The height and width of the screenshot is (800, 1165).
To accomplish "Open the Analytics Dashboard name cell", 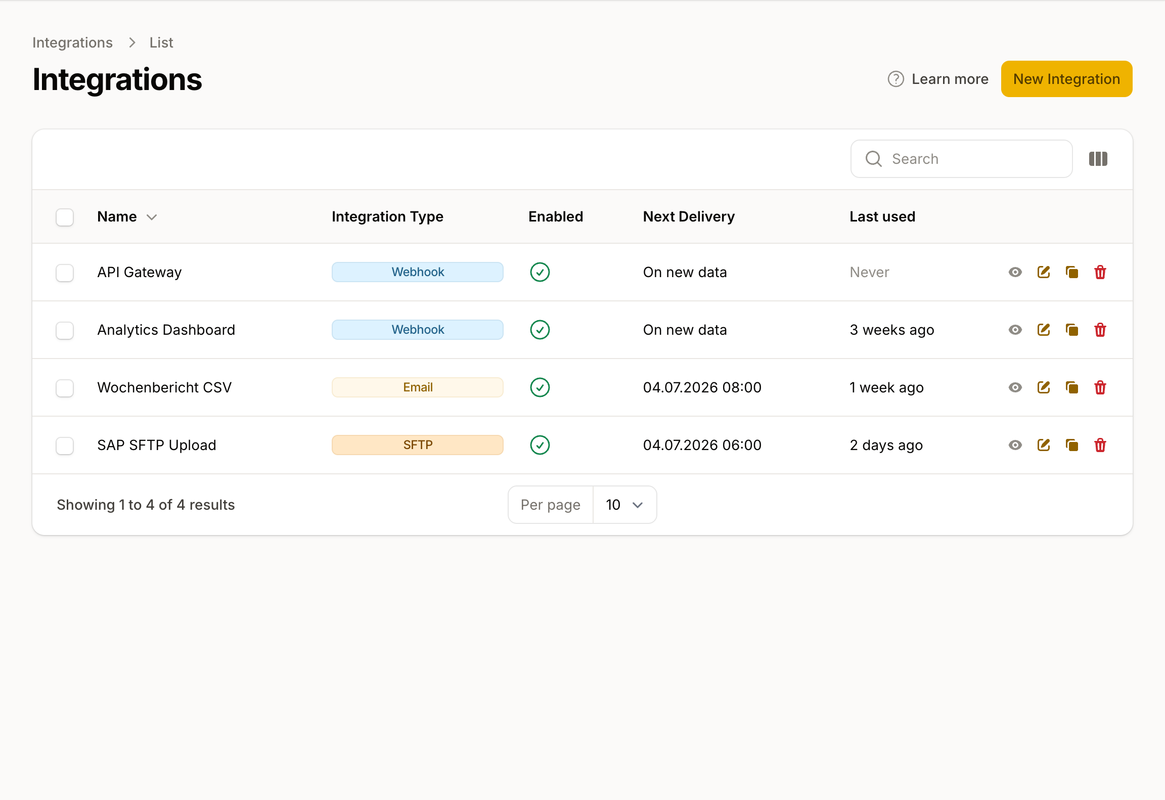I will [166, 330].
